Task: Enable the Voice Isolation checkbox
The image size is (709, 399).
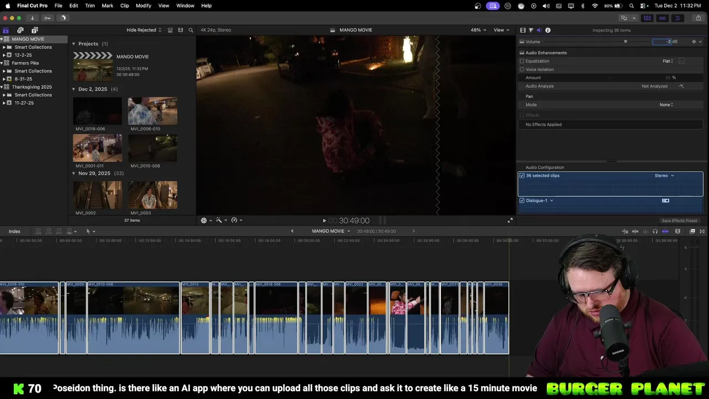Action: [522, 69]
